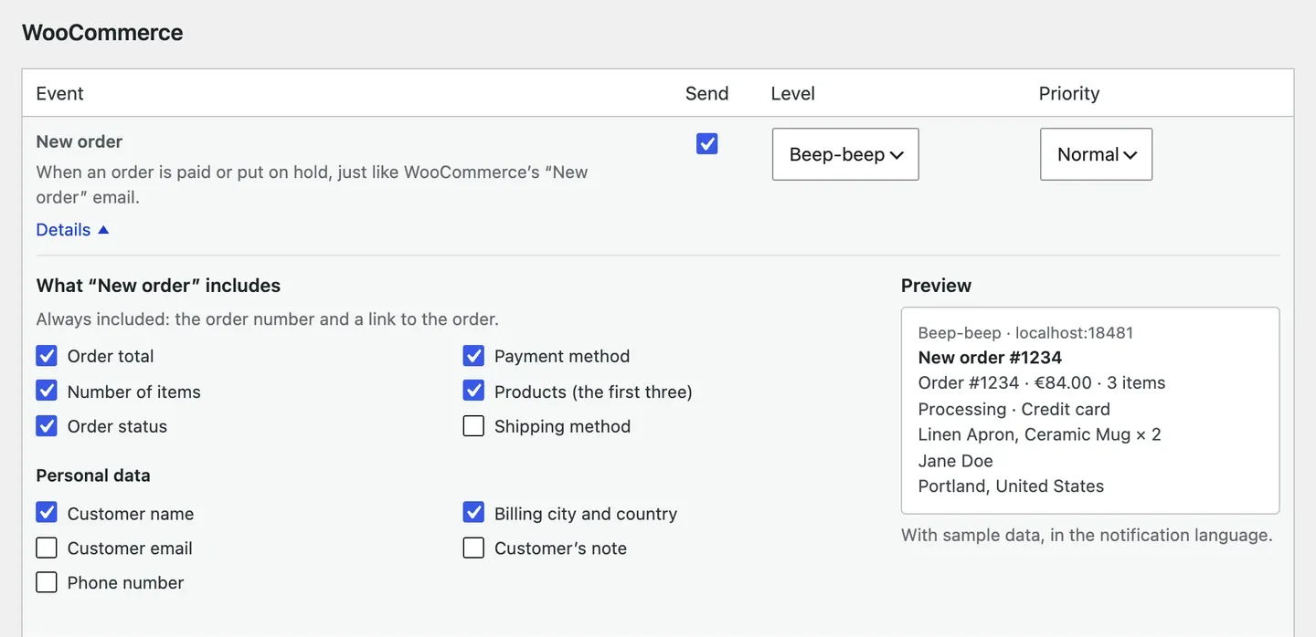Click 'New order #1234' in preview
The width and height of the screenshot is (1316, 637).
point(990,358)
